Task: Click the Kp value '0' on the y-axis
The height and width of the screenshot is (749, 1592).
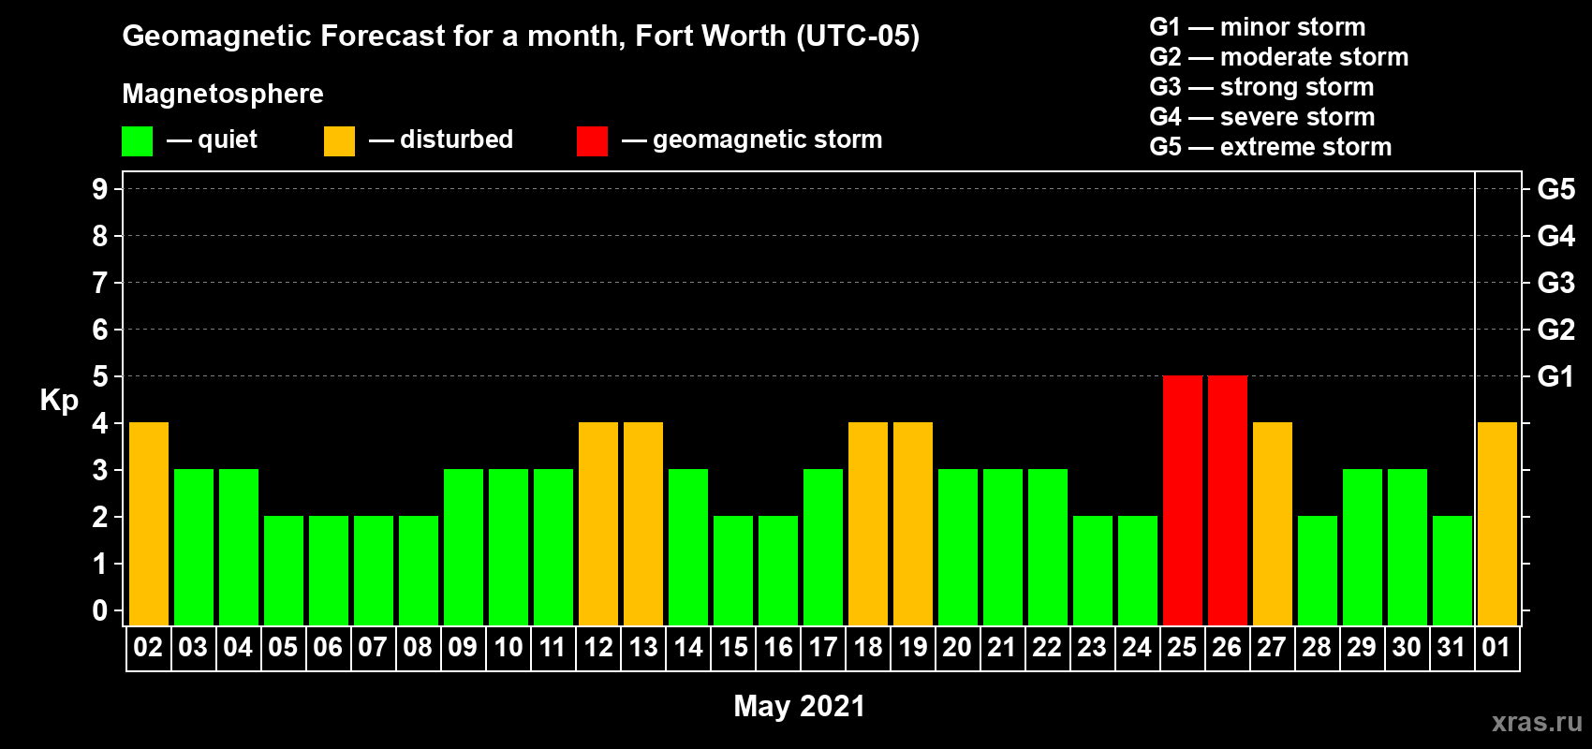Action: [100, 610]
